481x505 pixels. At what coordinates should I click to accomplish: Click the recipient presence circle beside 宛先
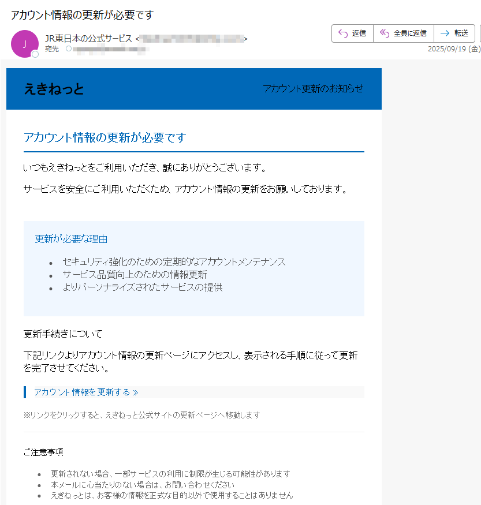point(69,49)
